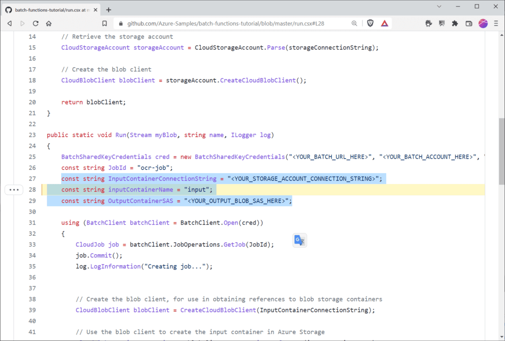The height and width of the screenshot is (341, 505).
Task: Click line number 35
Action: (x=32, y=266)
